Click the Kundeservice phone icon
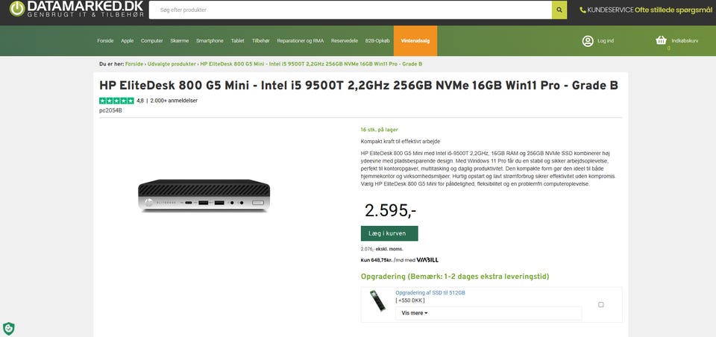 click(x=583, y=10)
